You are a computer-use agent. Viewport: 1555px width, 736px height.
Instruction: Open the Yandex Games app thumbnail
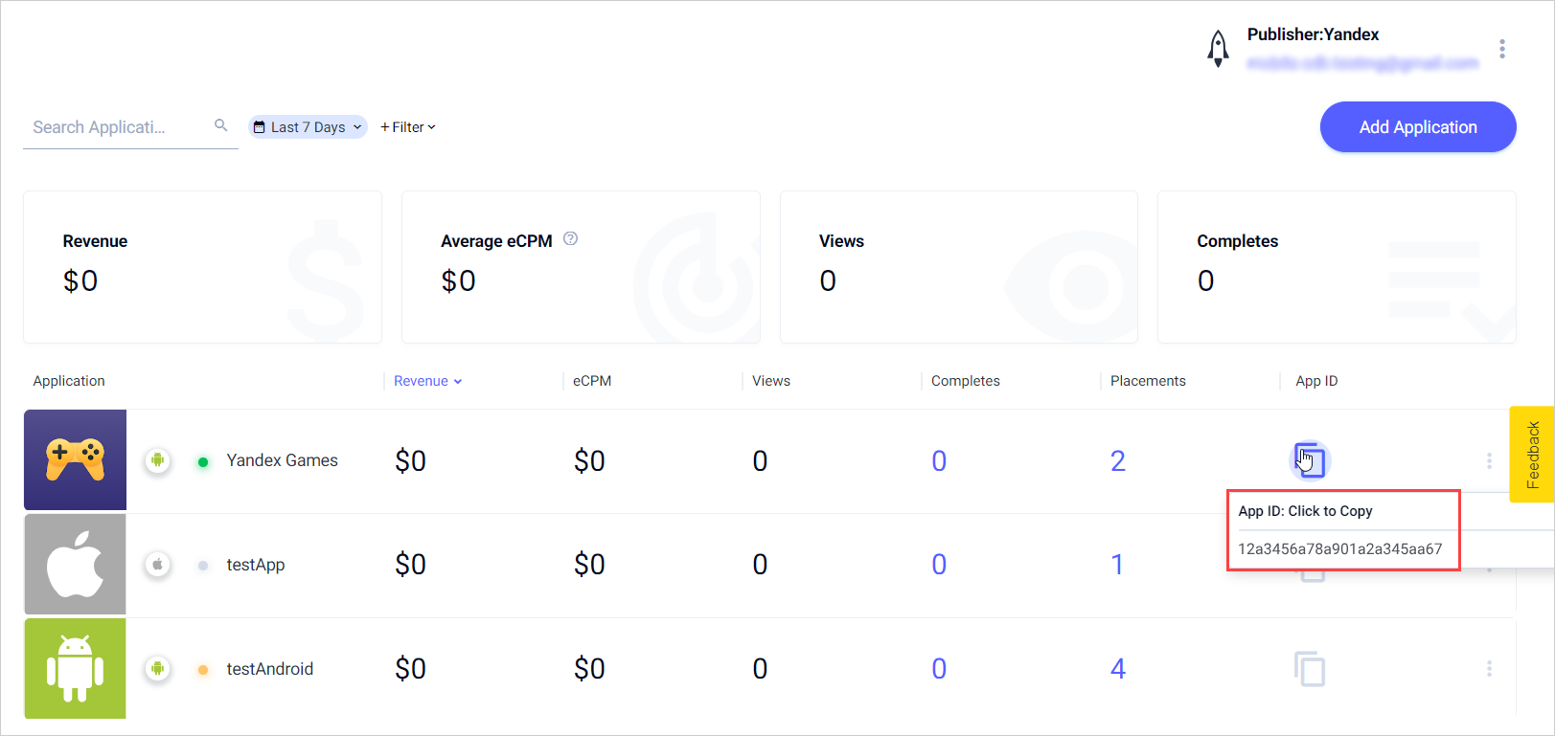(x=76, y=460)
